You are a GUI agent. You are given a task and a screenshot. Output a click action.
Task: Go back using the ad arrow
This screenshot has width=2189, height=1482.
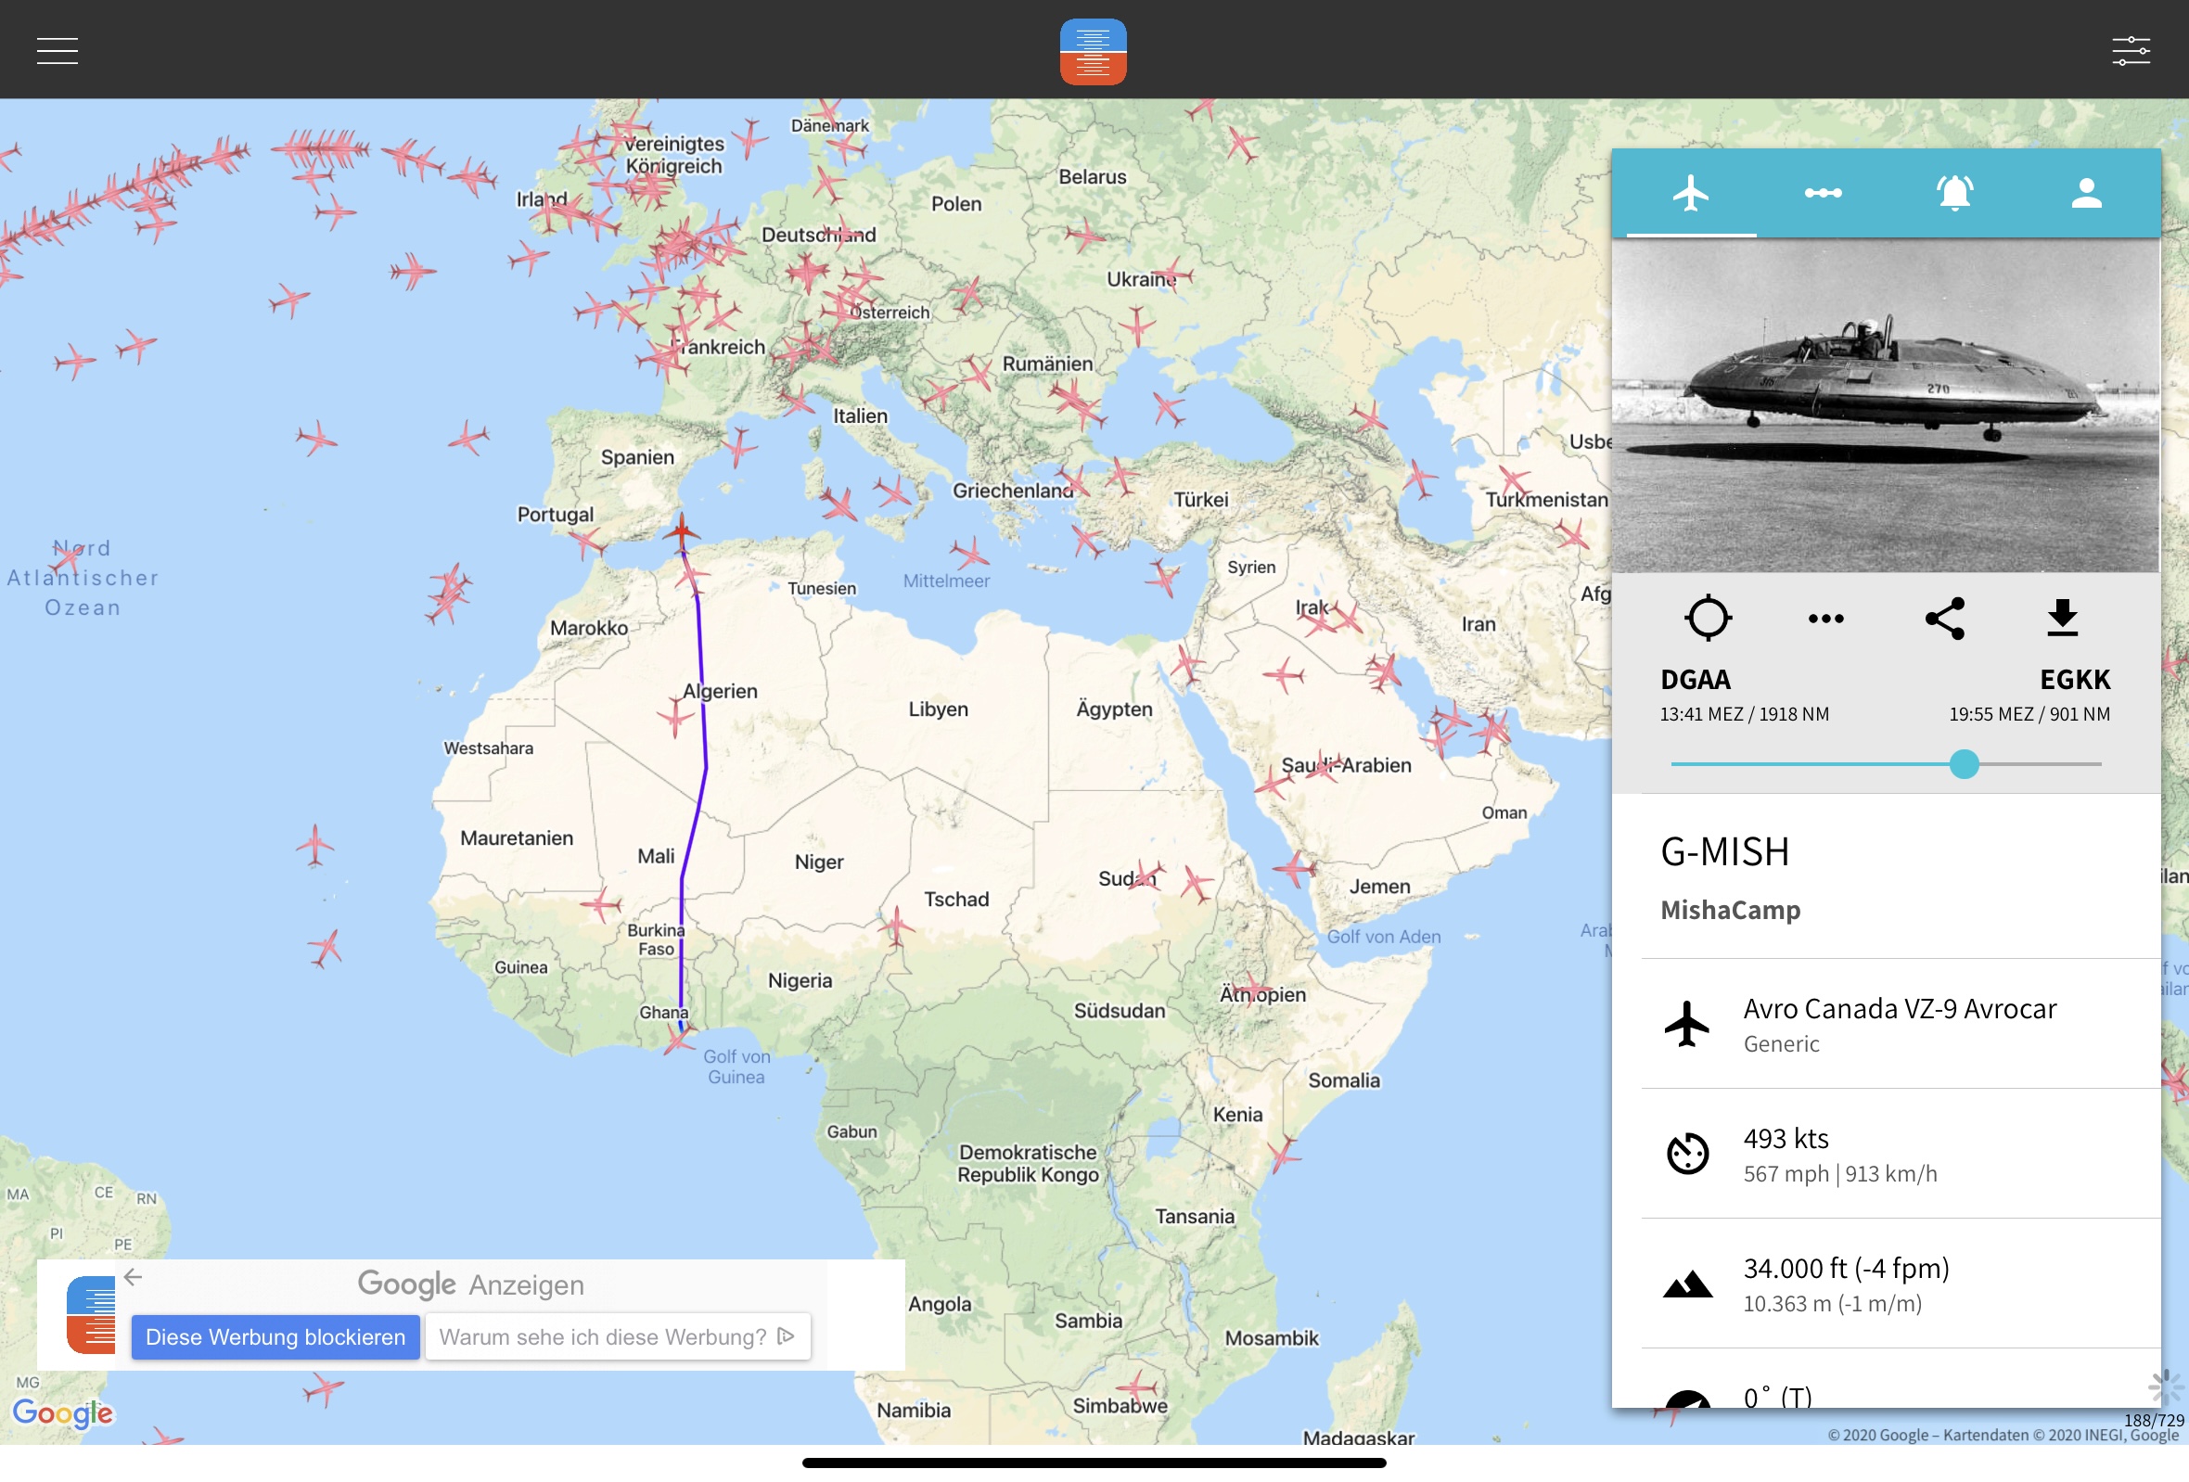(x=133, y=1277)
